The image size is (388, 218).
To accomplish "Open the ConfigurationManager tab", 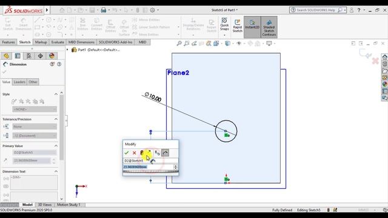I will point(29,56).
